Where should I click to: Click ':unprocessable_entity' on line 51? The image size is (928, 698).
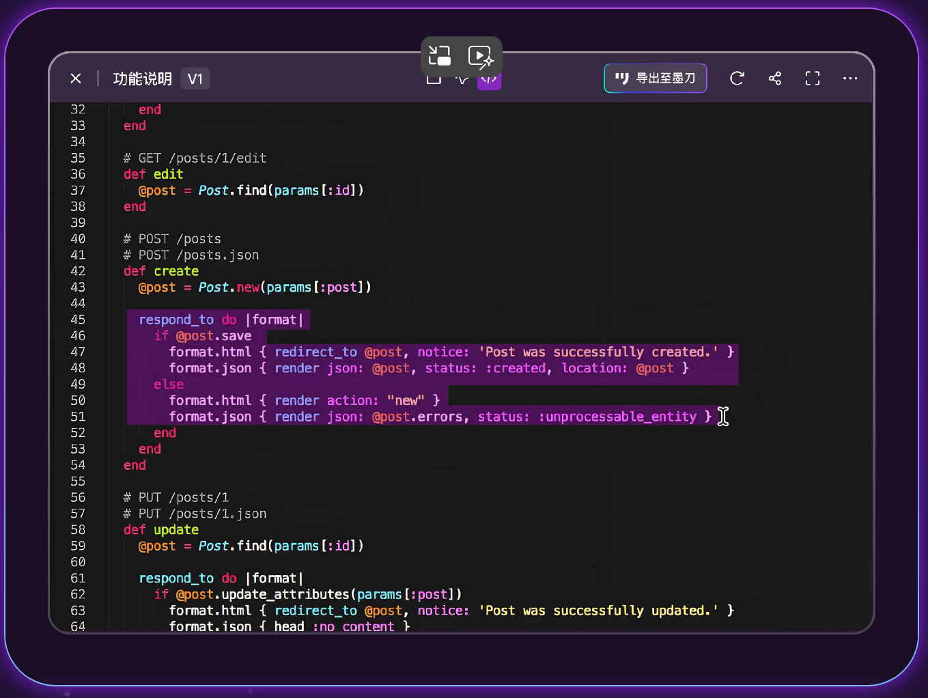[617, 417]
